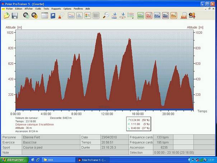The image size is (217, 163).
Task: Select curve number 3 toolbar icon
Action: (x=157, y=15)
